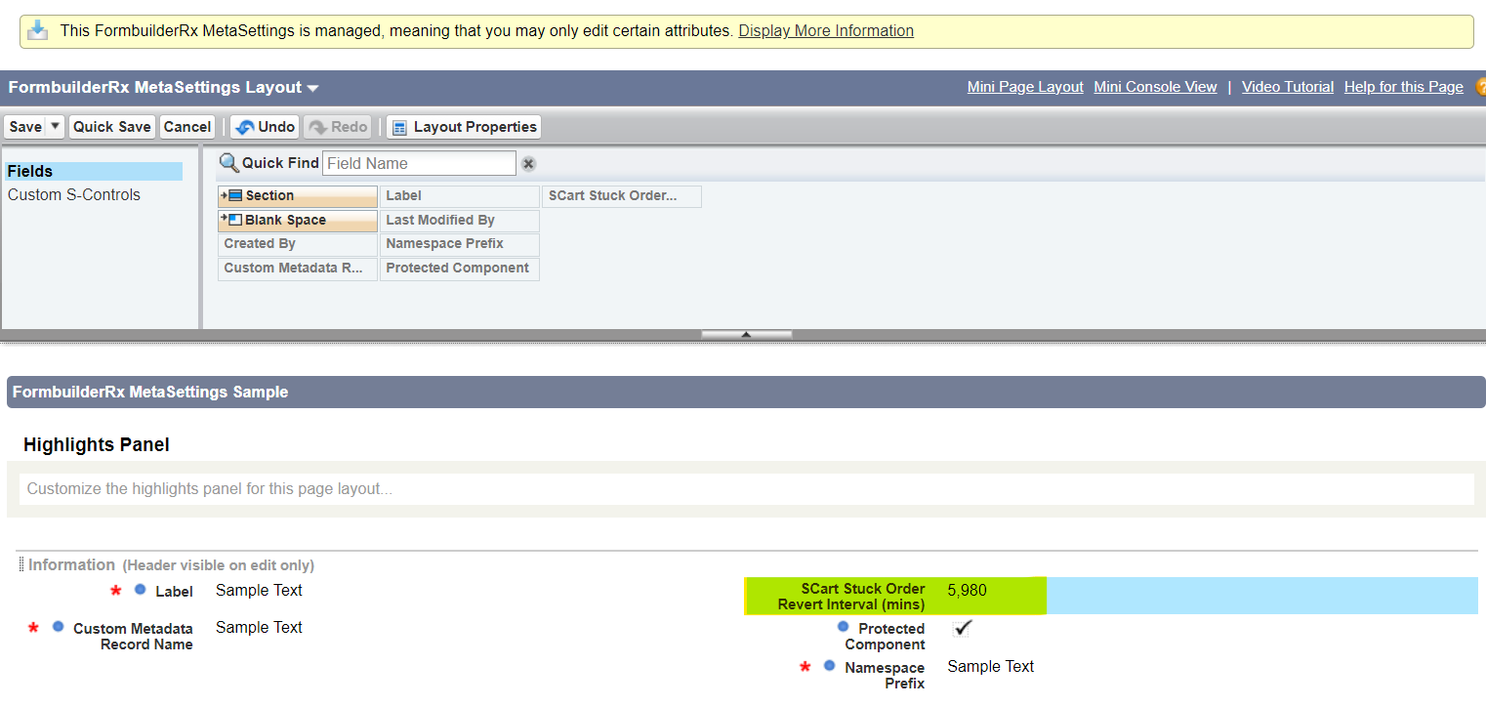Click the Quick Find field name input
1486x706 pixels.
click(419, 163)
